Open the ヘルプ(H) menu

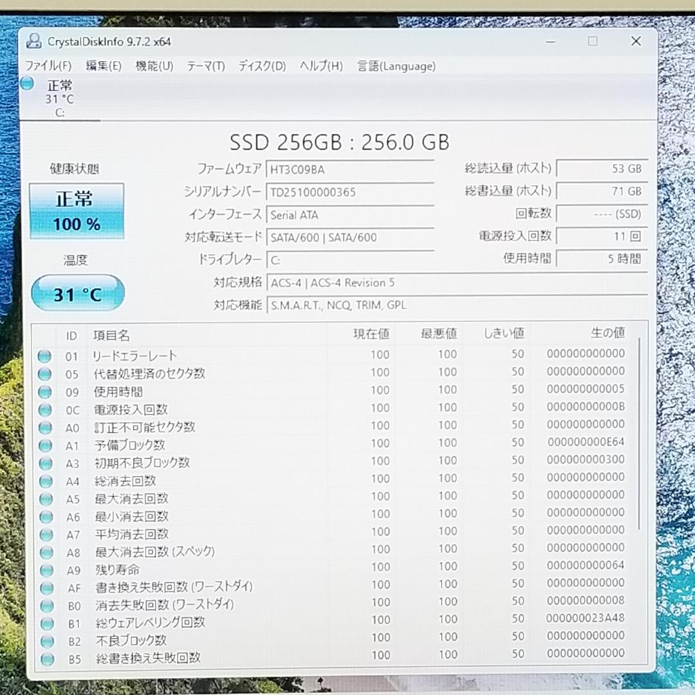coord(321,66)
